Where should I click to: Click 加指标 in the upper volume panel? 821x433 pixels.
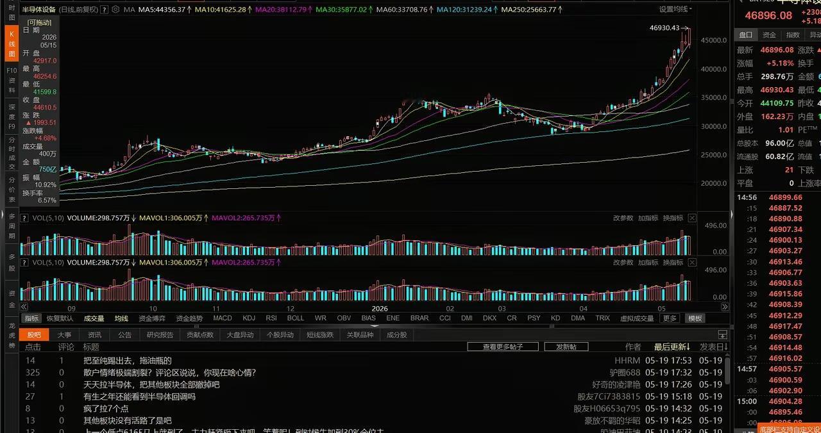[x=648, y=218]
